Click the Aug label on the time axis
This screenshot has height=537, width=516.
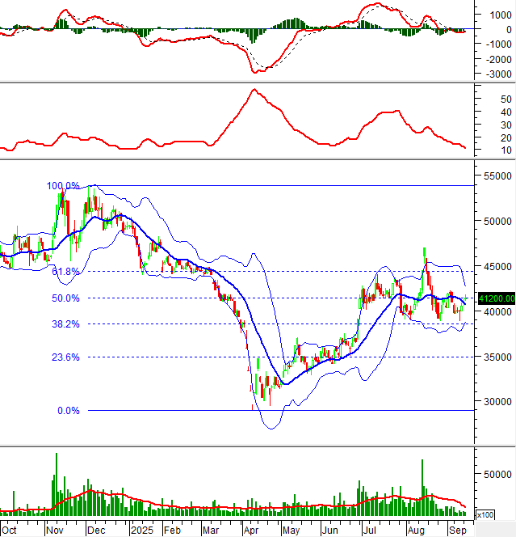pos(416,531)
